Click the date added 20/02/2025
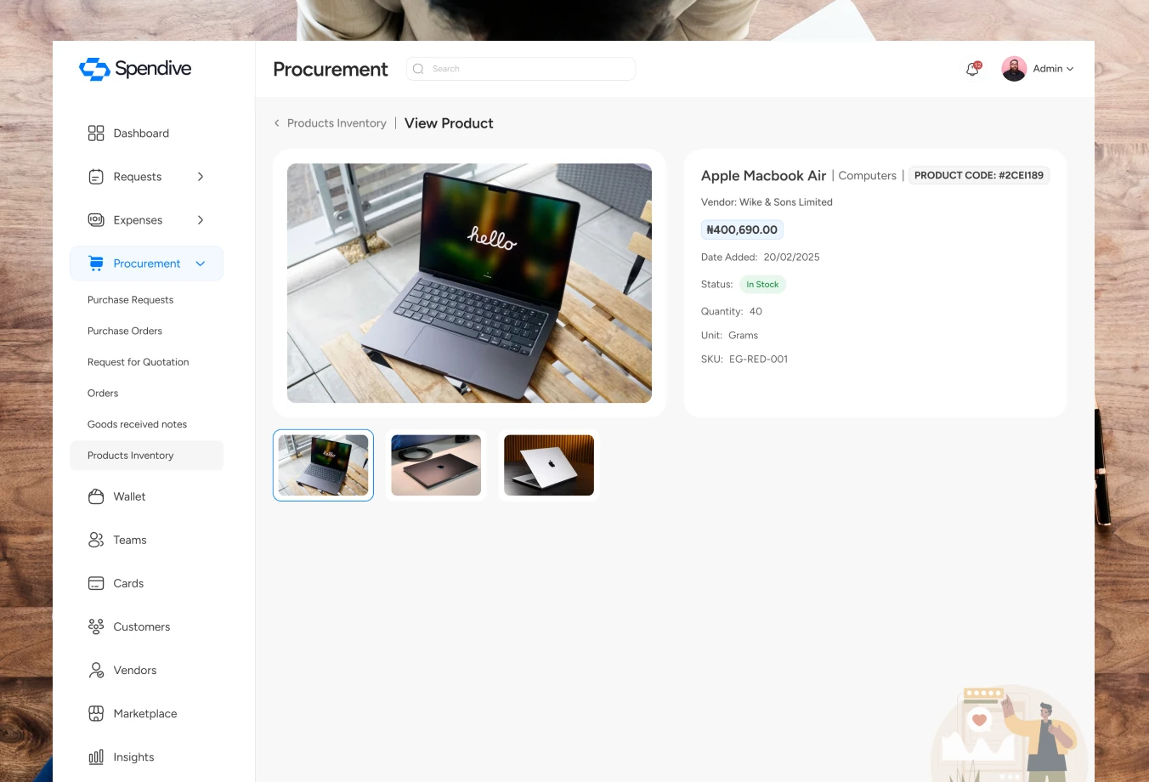Image resolution: width=1149 pixels, height=782 pixels. tap(791, 258)
